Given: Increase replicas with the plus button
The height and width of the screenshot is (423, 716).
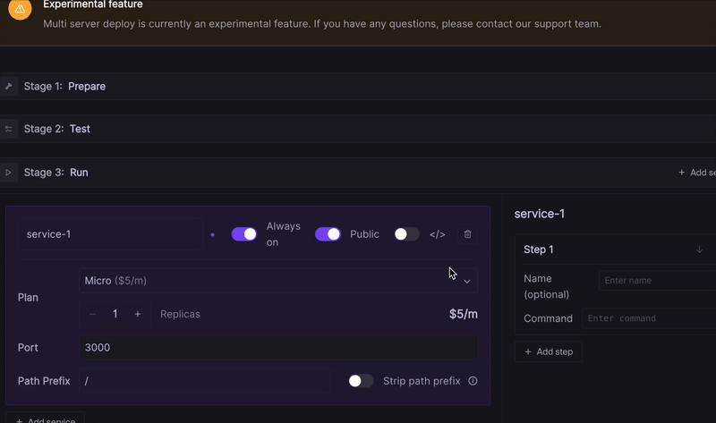Looking at the screenshot, I should click(x=138, y=314).
